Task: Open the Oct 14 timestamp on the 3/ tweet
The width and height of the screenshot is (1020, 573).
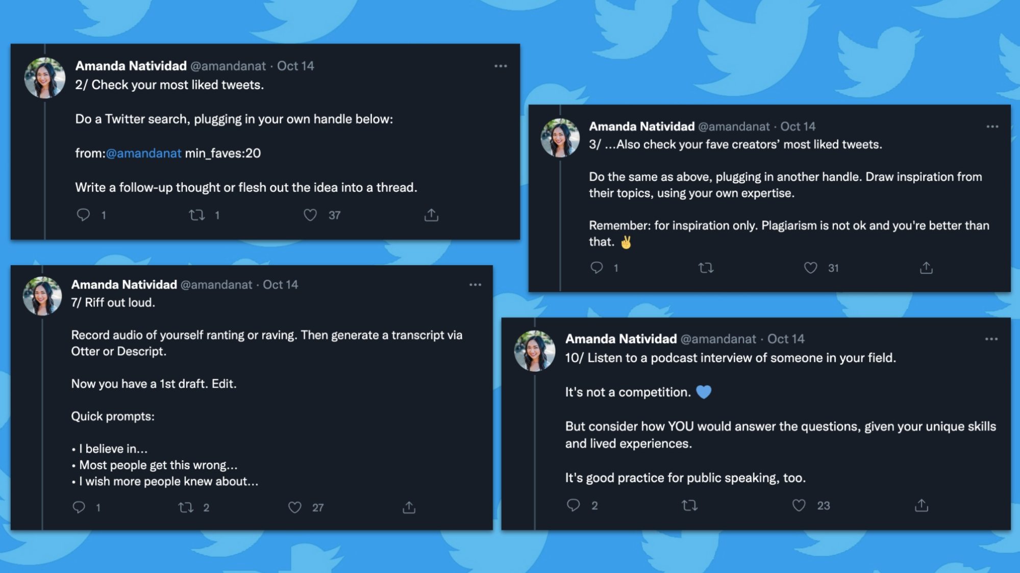Action: click(798, 126)
